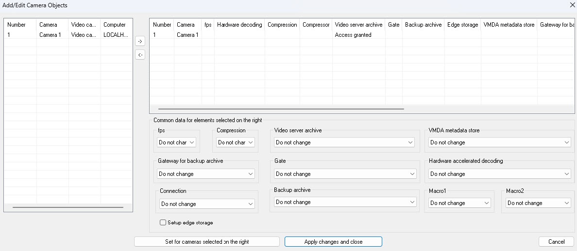Expand the Compression dropdown
The image size is (577, 251).
[x=236, y=142]
